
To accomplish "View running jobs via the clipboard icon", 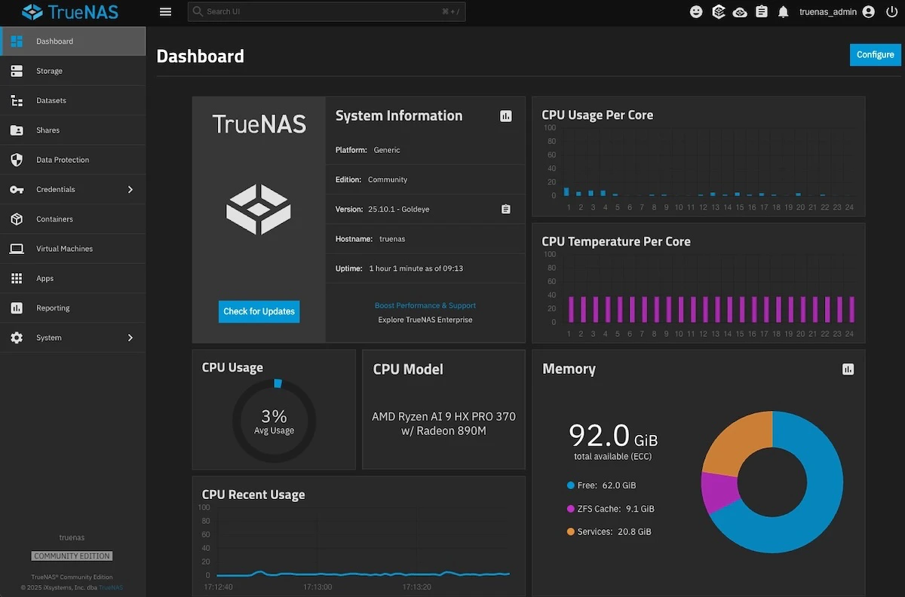I will click(762, 11).
